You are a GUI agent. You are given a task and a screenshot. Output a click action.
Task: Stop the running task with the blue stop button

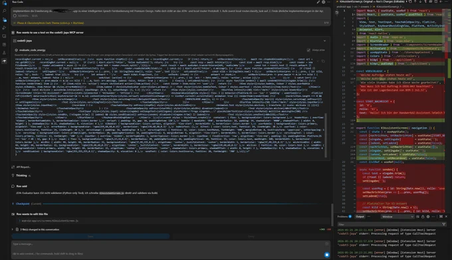tap(326, 255)
